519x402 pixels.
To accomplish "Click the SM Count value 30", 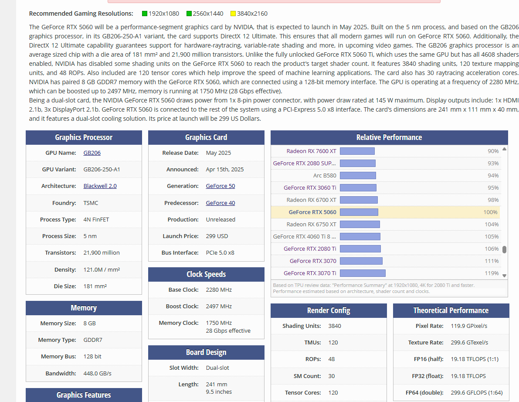I will coord(331,376).
